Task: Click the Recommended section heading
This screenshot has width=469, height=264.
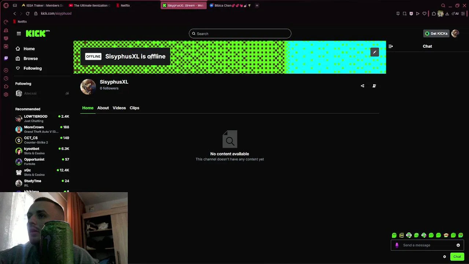Action: point(28,109)
